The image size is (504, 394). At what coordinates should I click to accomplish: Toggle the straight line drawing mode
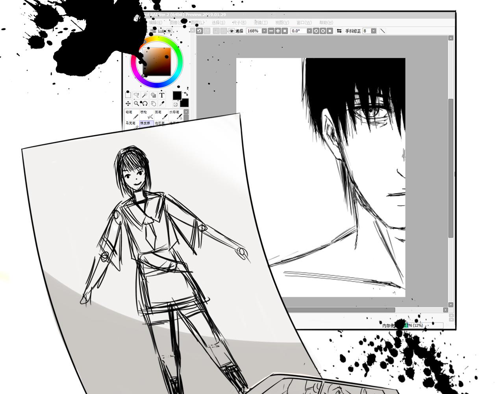pyautogui.click(x=382, y=31)
